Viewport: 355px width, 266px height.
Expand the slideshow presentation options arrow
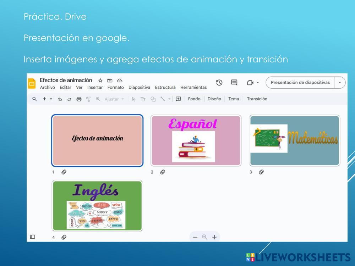340,83
